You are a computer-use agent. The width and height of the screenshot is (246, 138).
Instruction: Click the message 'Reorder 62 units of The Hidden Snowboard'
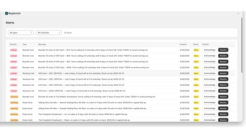[x=97, y=97]
